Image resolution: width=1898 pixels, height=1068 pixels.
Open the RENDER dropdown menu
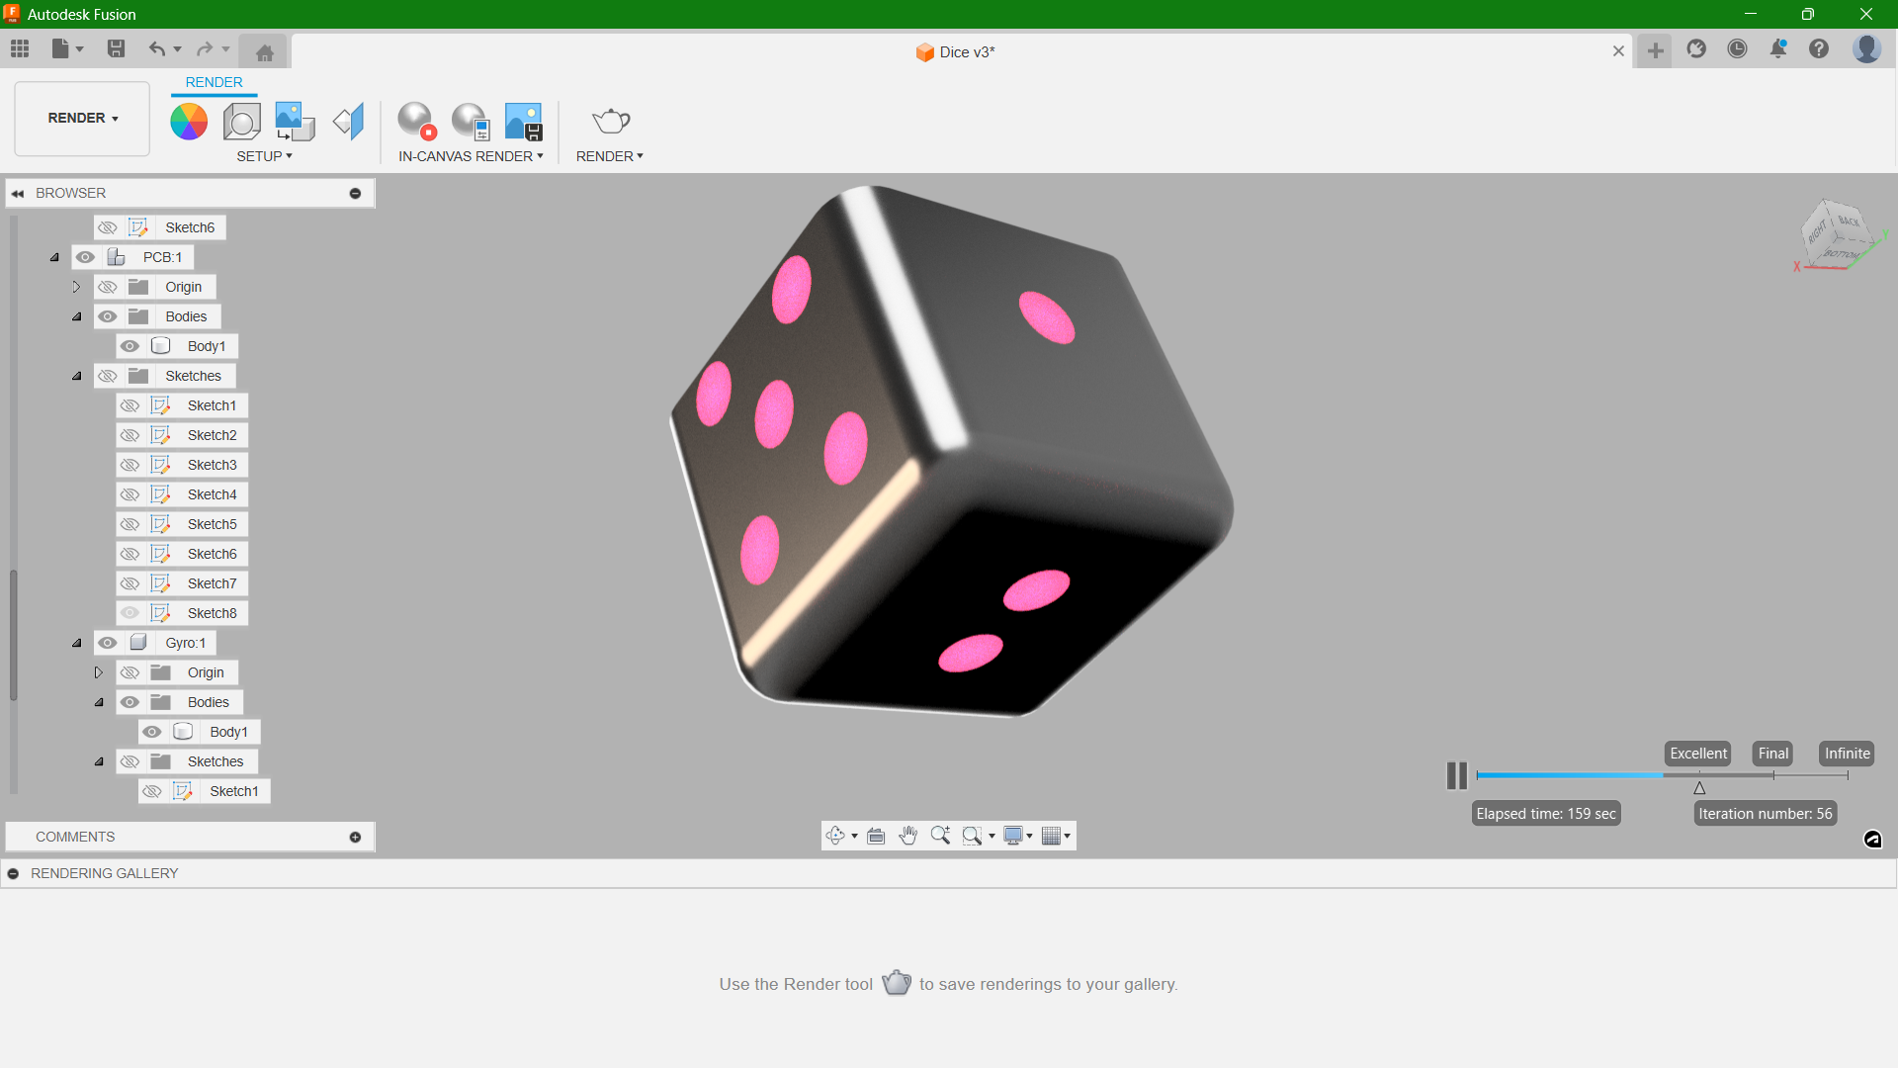tap(609, 156)
